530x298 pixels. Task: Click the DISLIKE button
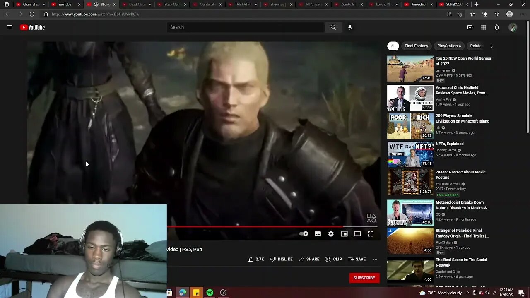282,259
